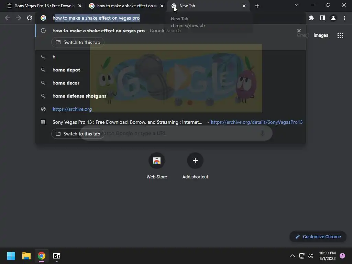Click the Google icon in address bar

[x=43, y=18]
